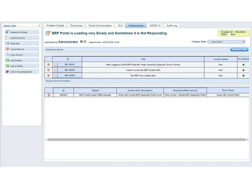Click the Root Cause column header
Image resolution: width=252 pixels, height=189 pixels.
click(228, 90)
